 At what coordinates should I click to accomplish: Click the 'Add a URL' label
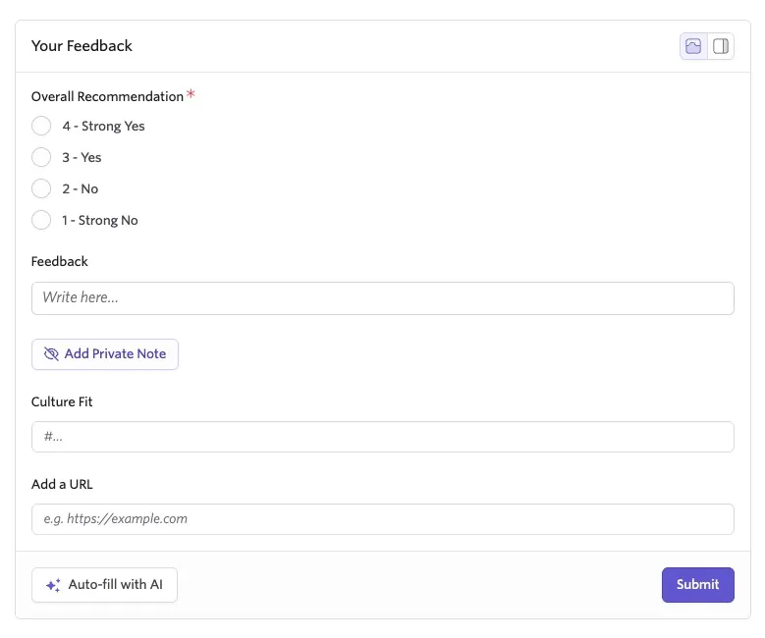(62, 484)
